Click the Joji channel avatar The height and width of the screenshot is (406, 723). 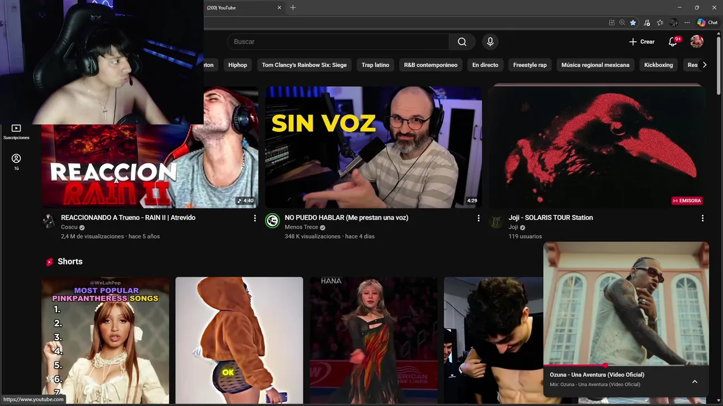496,222
